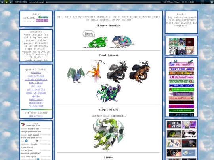214x160 pixels.
Task: Open the gray horned beast Final Outpost creature
Action: [x=117, y=72]
